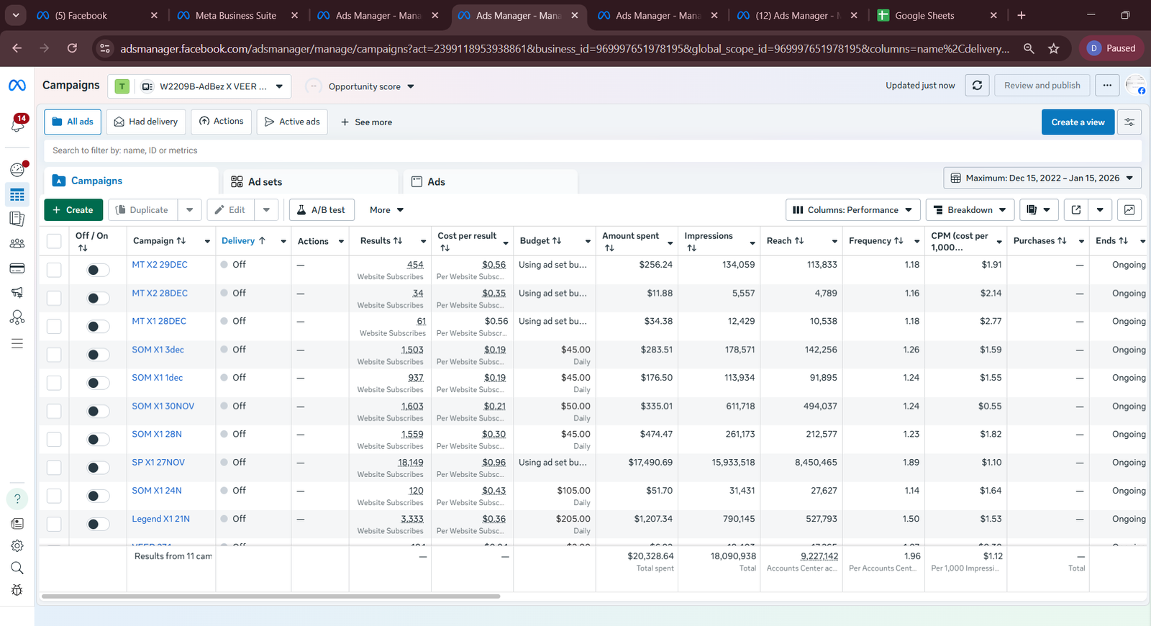Open view settings filter icon

[1129, 122]
